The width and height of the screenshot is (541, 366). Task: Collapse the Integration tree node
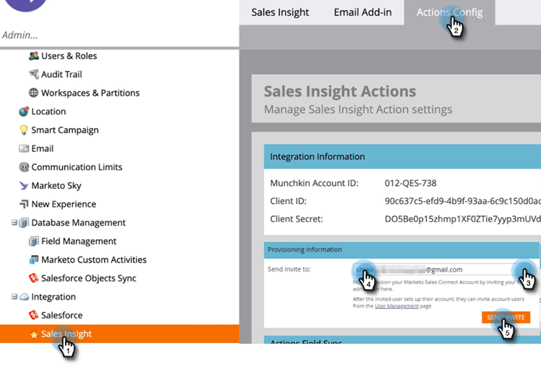point(14,296)
